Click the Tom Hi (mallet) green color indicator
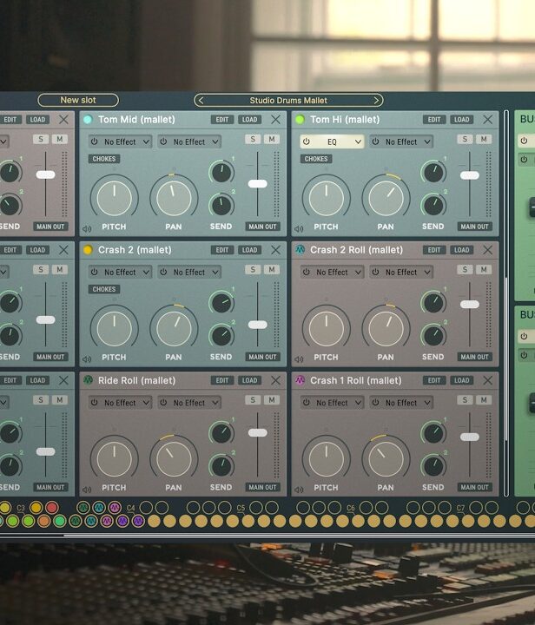The width and height of the screenshot is (535, 625). coord(300,119)
